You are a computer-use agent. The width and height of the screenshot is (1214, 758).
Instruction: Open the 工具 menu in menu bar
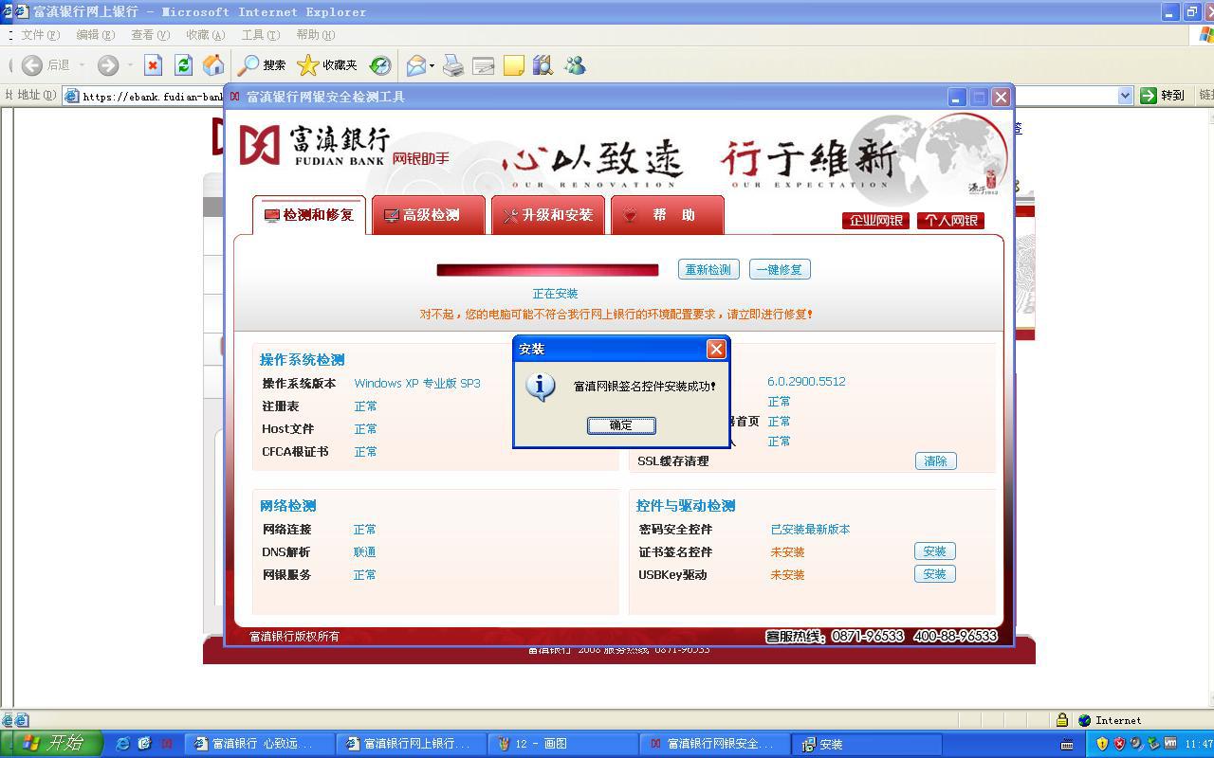(x=260, y=35)
